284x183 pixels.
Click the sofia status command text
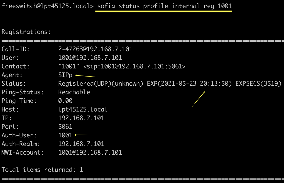pyautogui.click(x=165, y=6)
